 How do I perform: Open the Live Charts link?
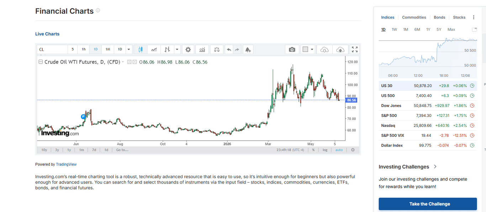point(47,34)
